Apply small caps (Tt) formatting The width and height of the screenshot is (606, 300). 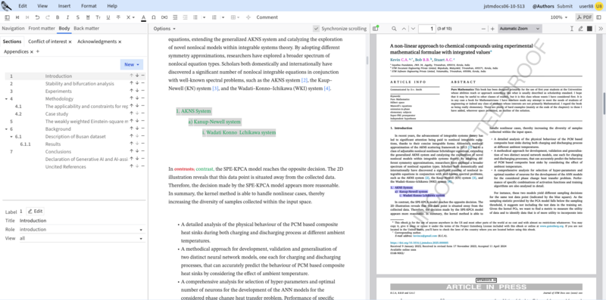pos(98,17)
